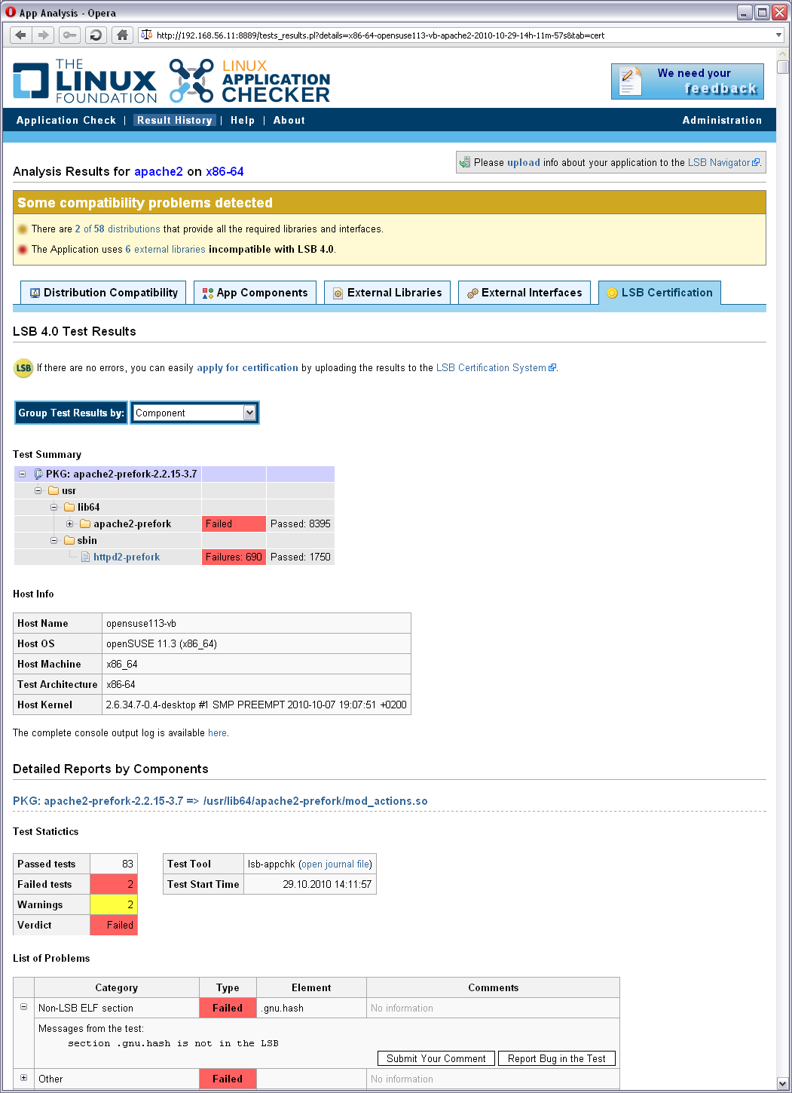Screen dimensions: 792x1093
Task: Click the Report Bug in the Test button
Action: coord(557,1058)
